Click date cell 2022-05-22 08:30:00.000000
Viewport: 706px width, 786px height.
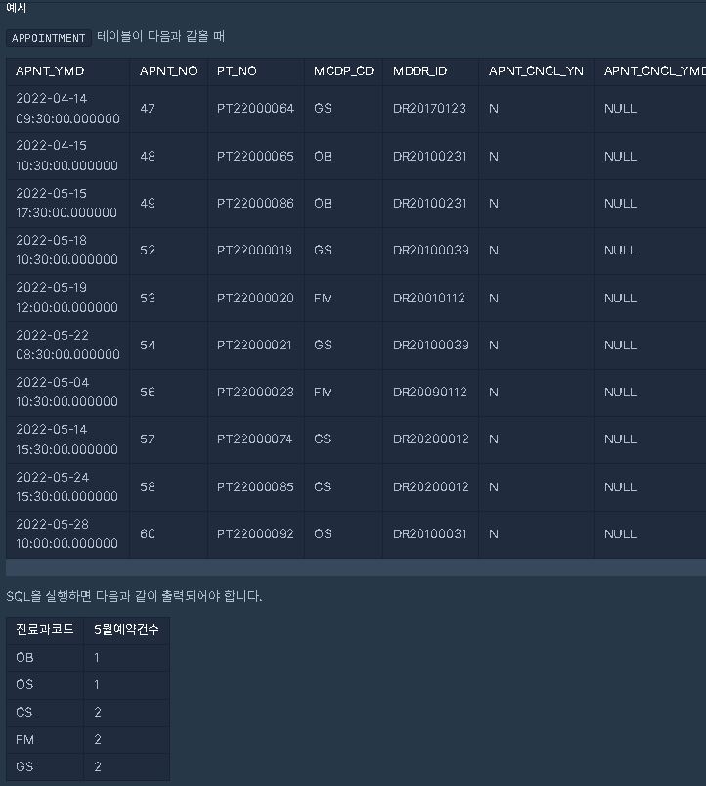point(67,345)
